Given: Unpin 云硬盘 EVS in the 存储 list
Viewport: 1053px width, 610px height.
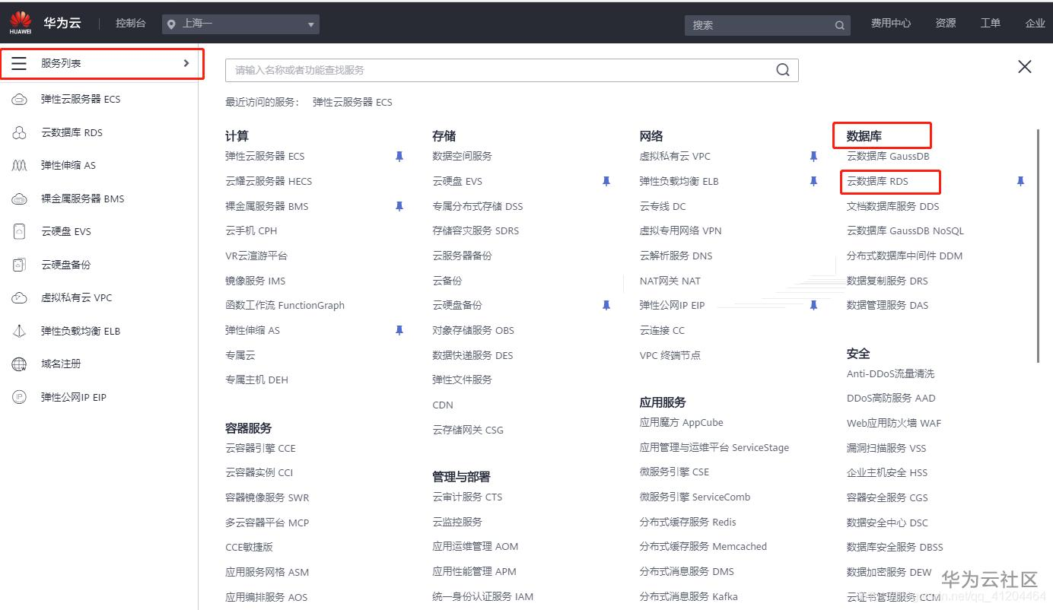Looking at the screenshot, I should (606, 181).
